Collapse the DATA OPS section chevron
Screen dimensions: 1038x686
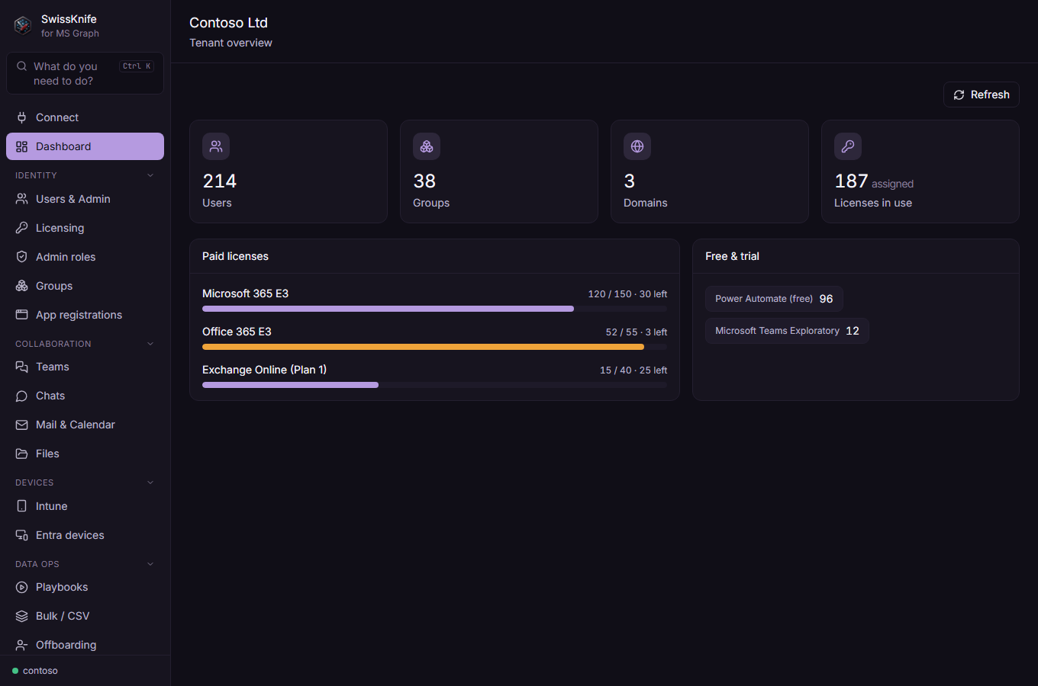(x=150, y=564)
